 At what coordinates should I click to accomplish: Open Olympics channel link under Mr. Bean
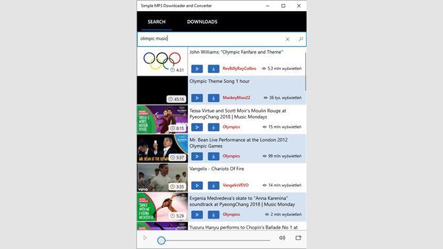tap(231, 156)
